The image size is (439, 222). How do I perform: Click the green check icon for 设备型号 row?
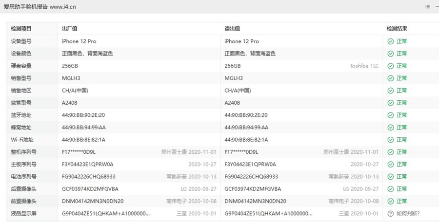point(391,41)
